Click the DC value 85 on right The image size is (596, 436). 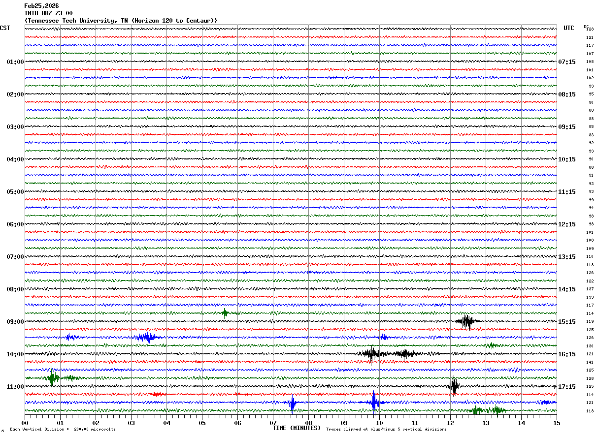coord(591,127)
